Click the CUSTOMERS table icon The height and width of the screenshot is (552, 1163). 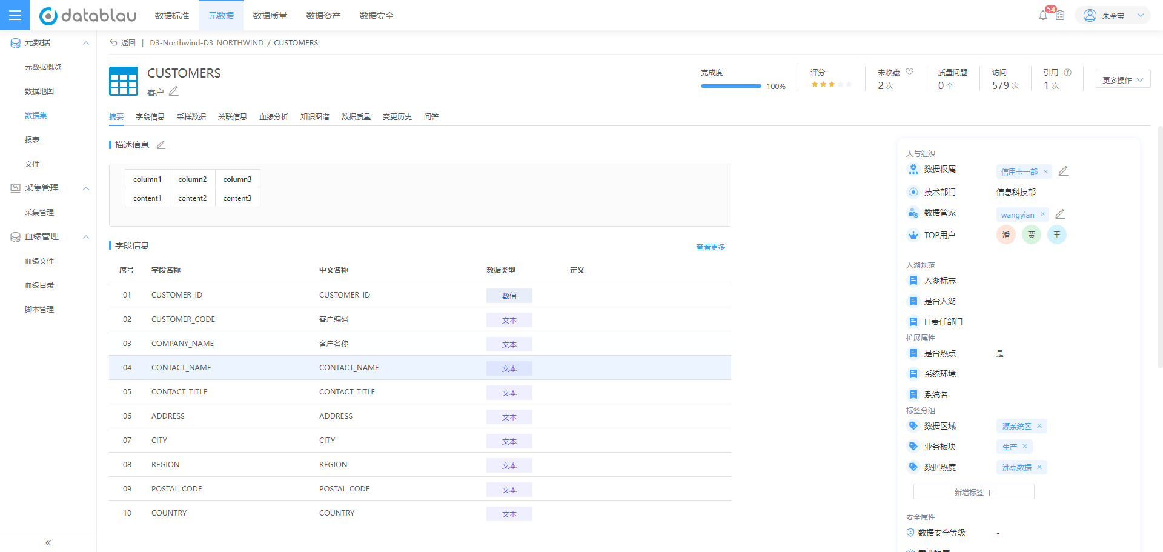pos(124,81)
